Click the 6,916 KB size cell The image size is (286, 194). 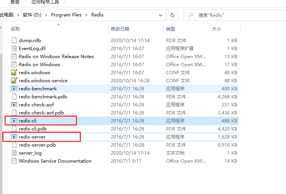point(227,145)
